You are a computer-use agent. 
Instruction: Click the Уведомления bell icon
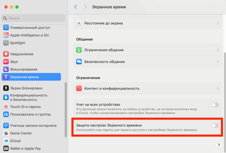click(x=6, y=54)
